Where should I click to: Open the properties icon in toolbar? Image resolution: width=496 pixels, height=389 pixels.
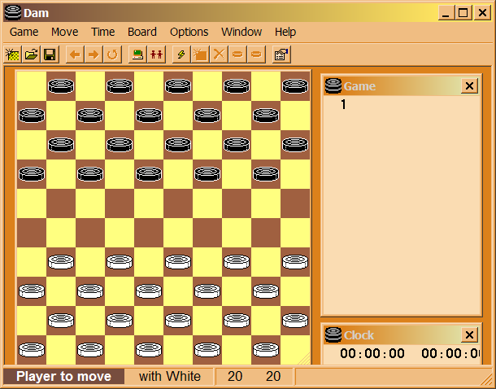(x=281, y=55)
